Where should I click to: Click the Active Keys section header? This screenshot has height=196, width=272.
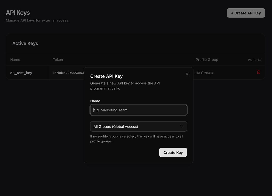(25, 43)
